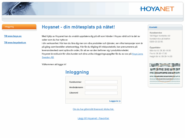This screenshot has width=185, height=138.
Task: Click the Lösenord label
Action: 74,93
